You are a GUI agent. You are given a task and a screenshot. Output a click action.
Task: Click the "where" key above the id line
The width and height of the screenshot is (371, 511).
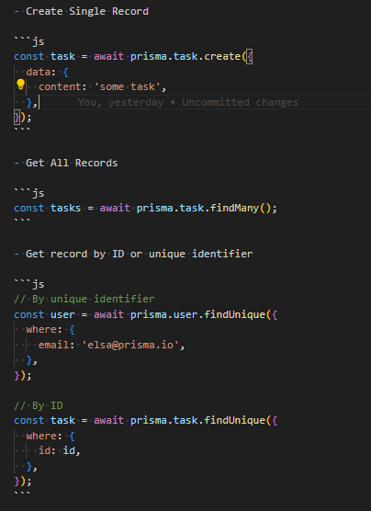(x=41, y=436)
